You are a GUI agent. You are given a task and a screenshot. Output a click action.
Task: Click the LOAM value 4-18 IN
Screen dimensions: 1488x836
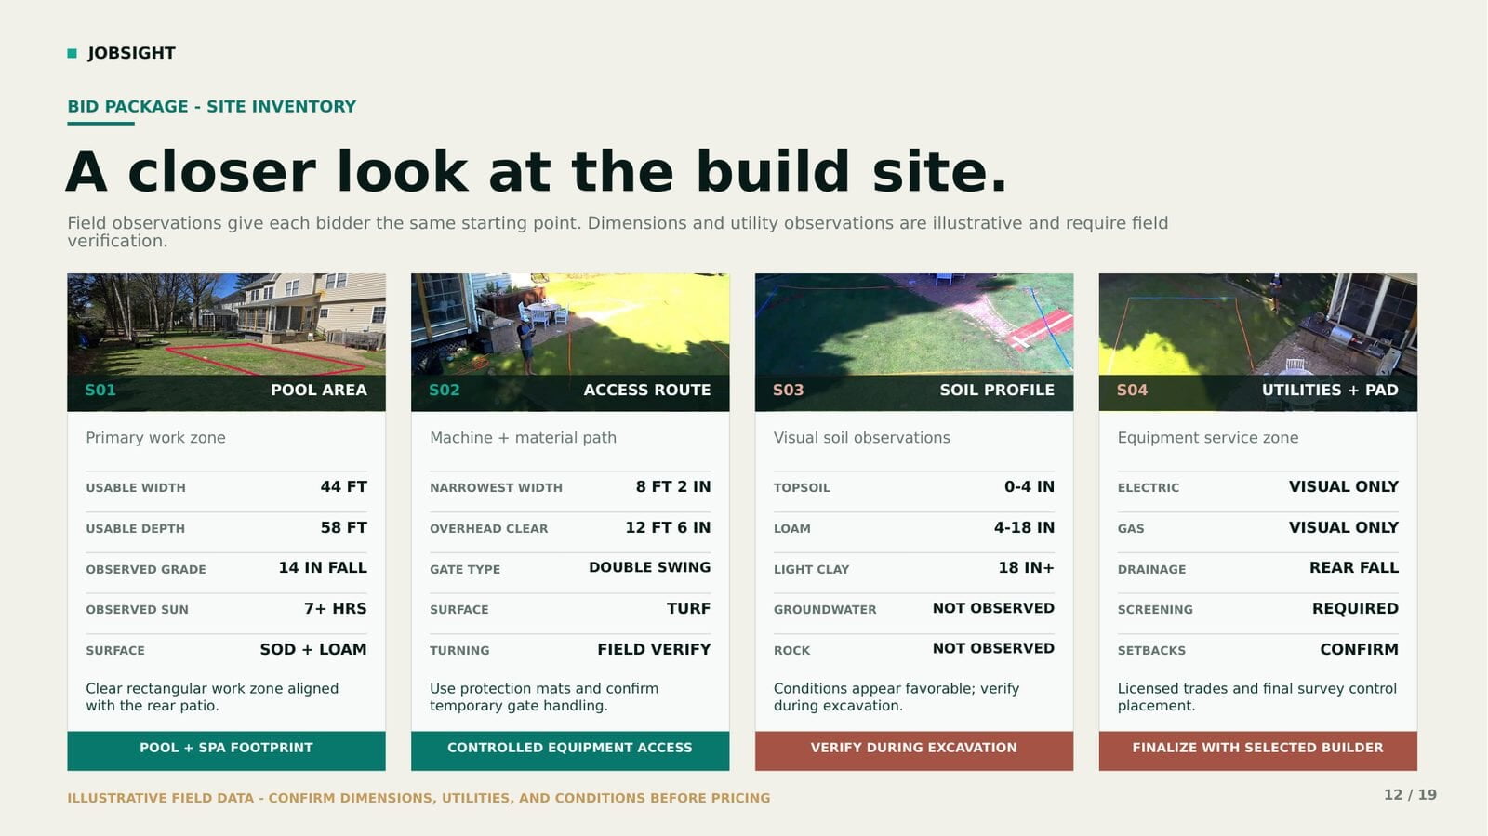point(1024,527)
